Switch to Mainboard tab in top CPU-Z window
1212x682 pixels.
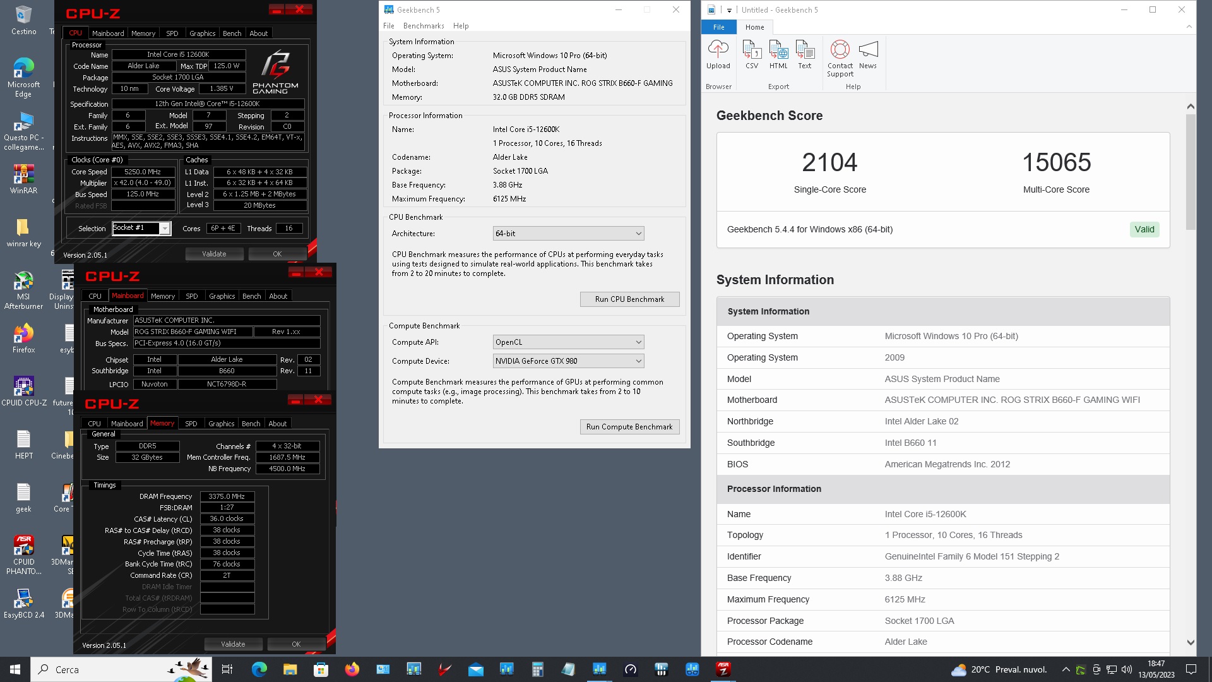point(108,33)
